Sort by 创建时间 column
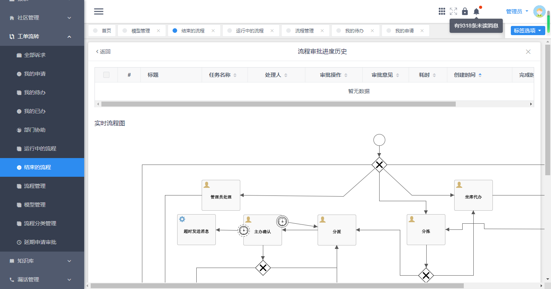551x289 pixels. (480, 75)
